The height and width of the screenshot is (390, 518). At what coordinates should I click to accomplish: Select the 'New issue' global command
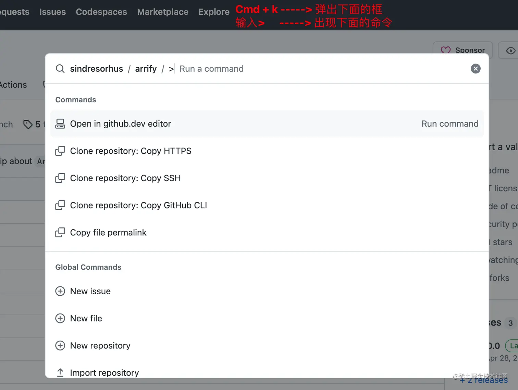click(x=267, y=291)
